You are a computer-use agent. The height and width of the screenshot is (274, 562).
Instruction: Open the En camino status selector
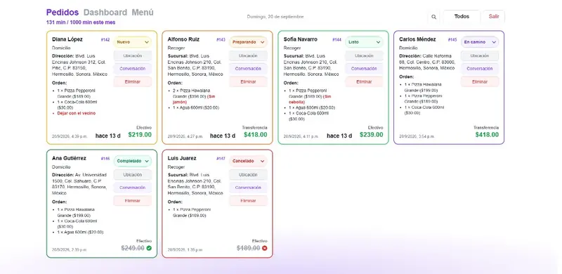pyautogui.click(x=480, y=42)
